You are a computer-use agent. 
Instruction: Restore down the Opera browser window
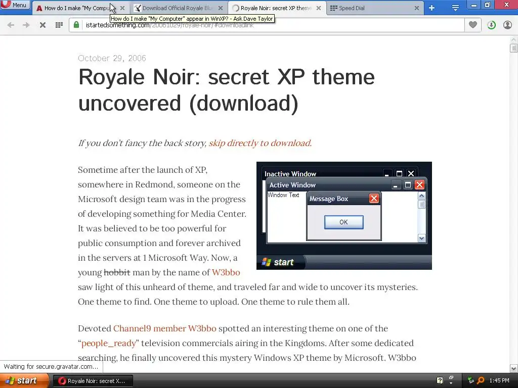tap(488, 5)
